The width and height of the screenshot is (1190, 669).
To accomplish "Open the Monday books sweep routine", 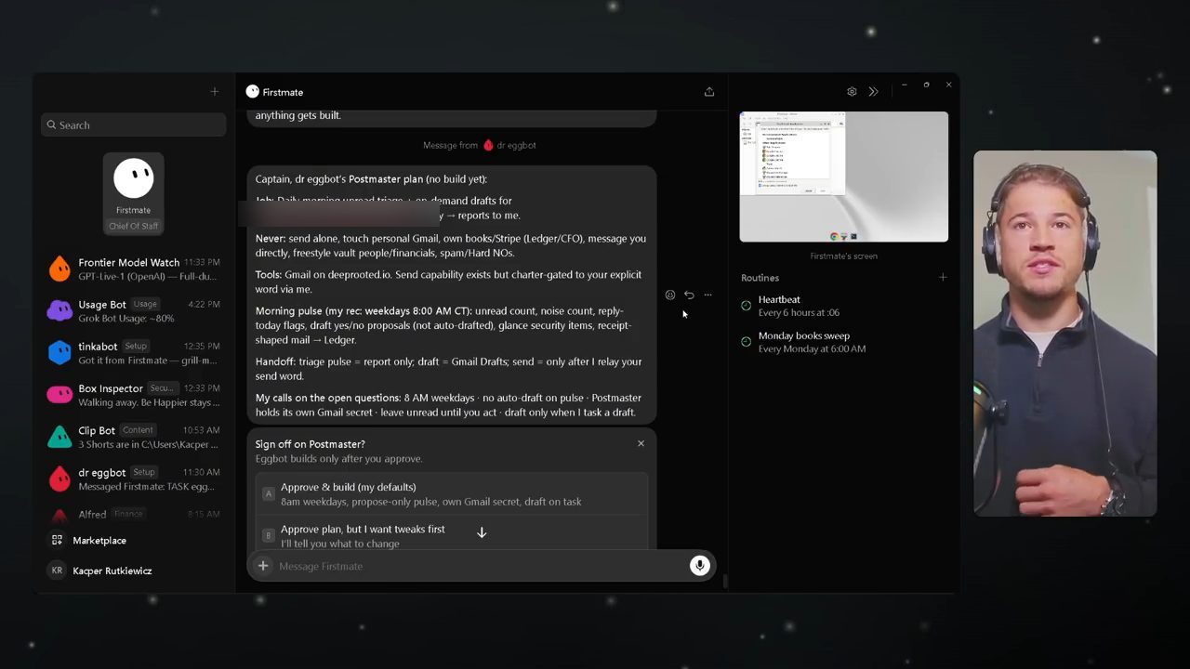I will (x=844, y=342).
